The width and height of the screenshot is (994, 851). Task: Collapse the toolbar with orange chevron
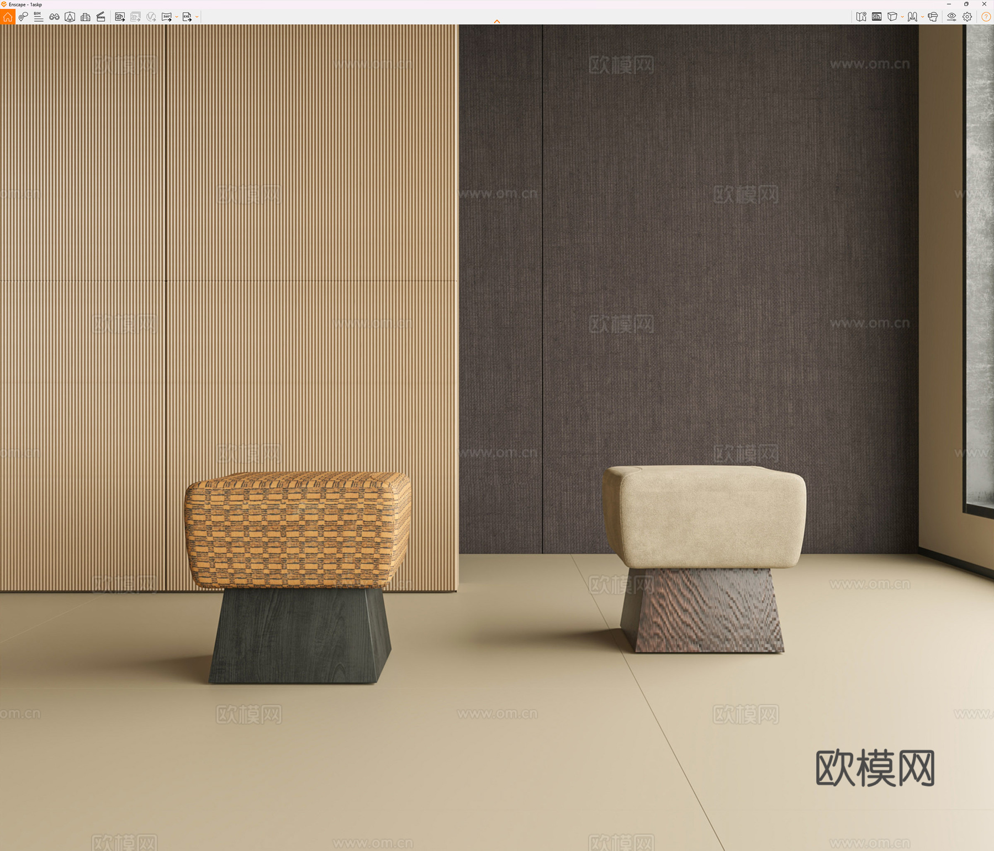click(x=497, y=22)
